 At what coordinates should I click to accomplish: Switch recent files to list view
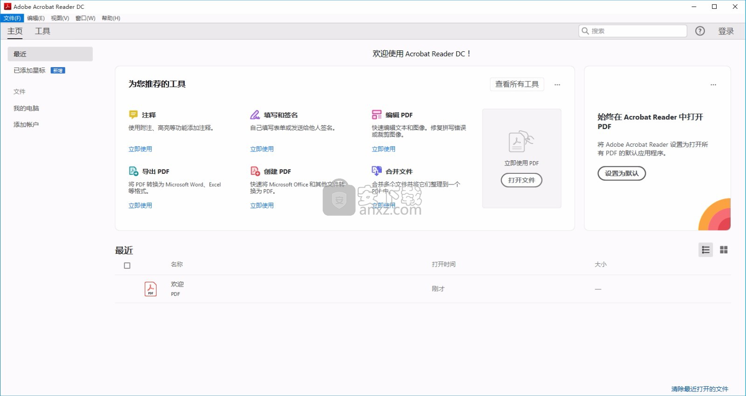(x=706, y=250)
